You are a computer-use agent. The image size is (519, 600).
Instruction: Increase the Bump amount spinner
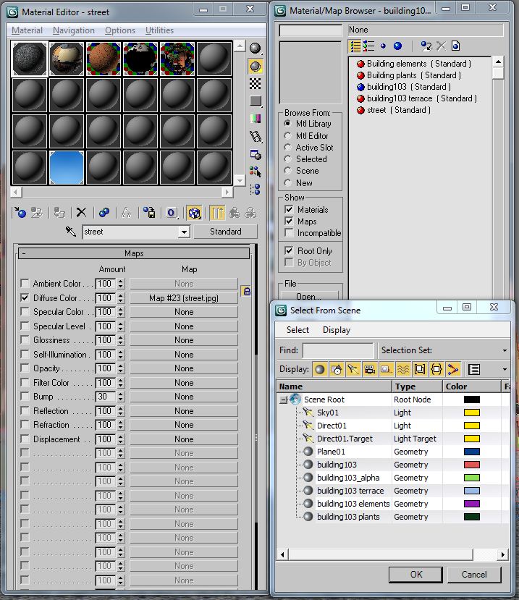121,394
